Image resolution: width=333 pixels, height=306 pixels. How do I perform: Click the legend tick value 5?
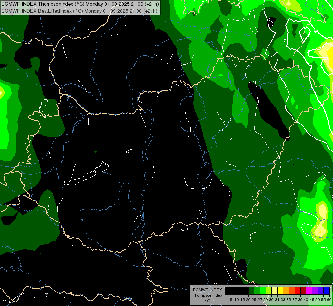tap(231, 300)
